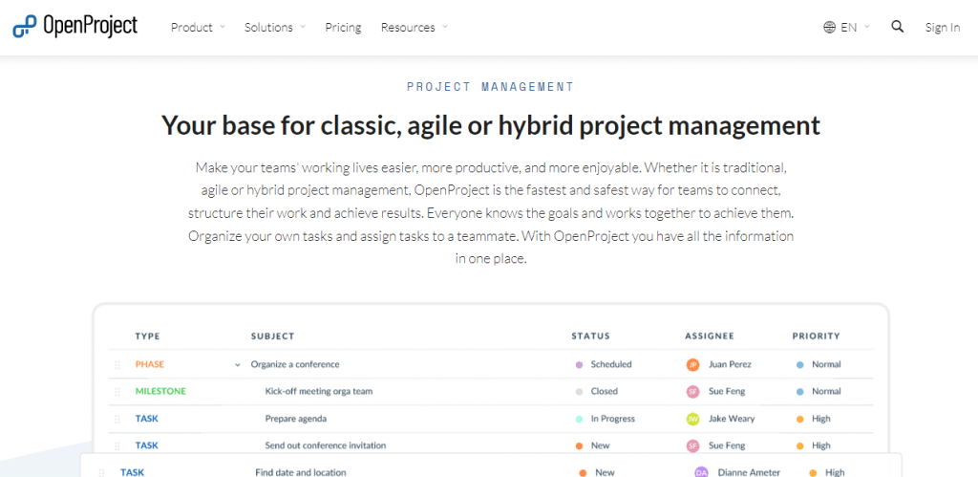Click the purple Scheduled status dot
This screenshot has height=477, width=978.
[x=579, y=364]
